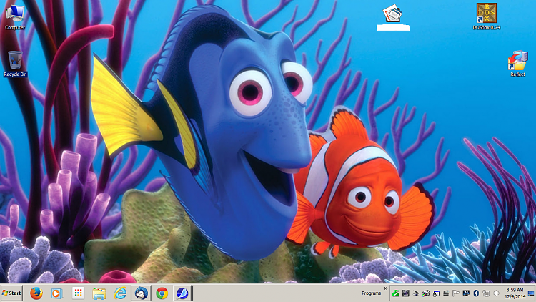This screenshot has width=536, height=302.
Task: Launch Firefox from the taskbar
Action: [x=36, y=293]
